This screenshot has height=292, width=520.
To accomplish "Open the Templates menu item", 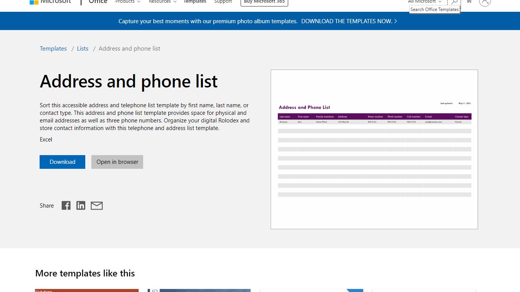I will coord(195,2).
